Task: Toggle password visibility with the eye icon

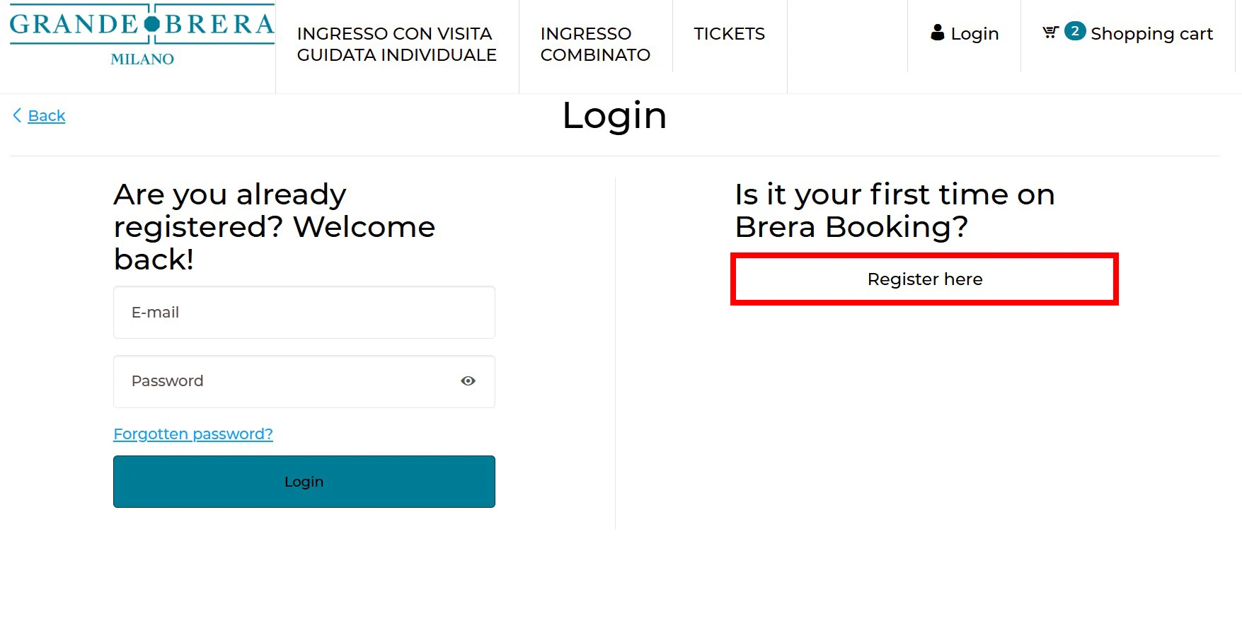Action: coord(468,381)
